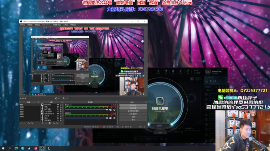
Task: Open OBS 设置 from the controls dock
Action: (x=133, y=117)
